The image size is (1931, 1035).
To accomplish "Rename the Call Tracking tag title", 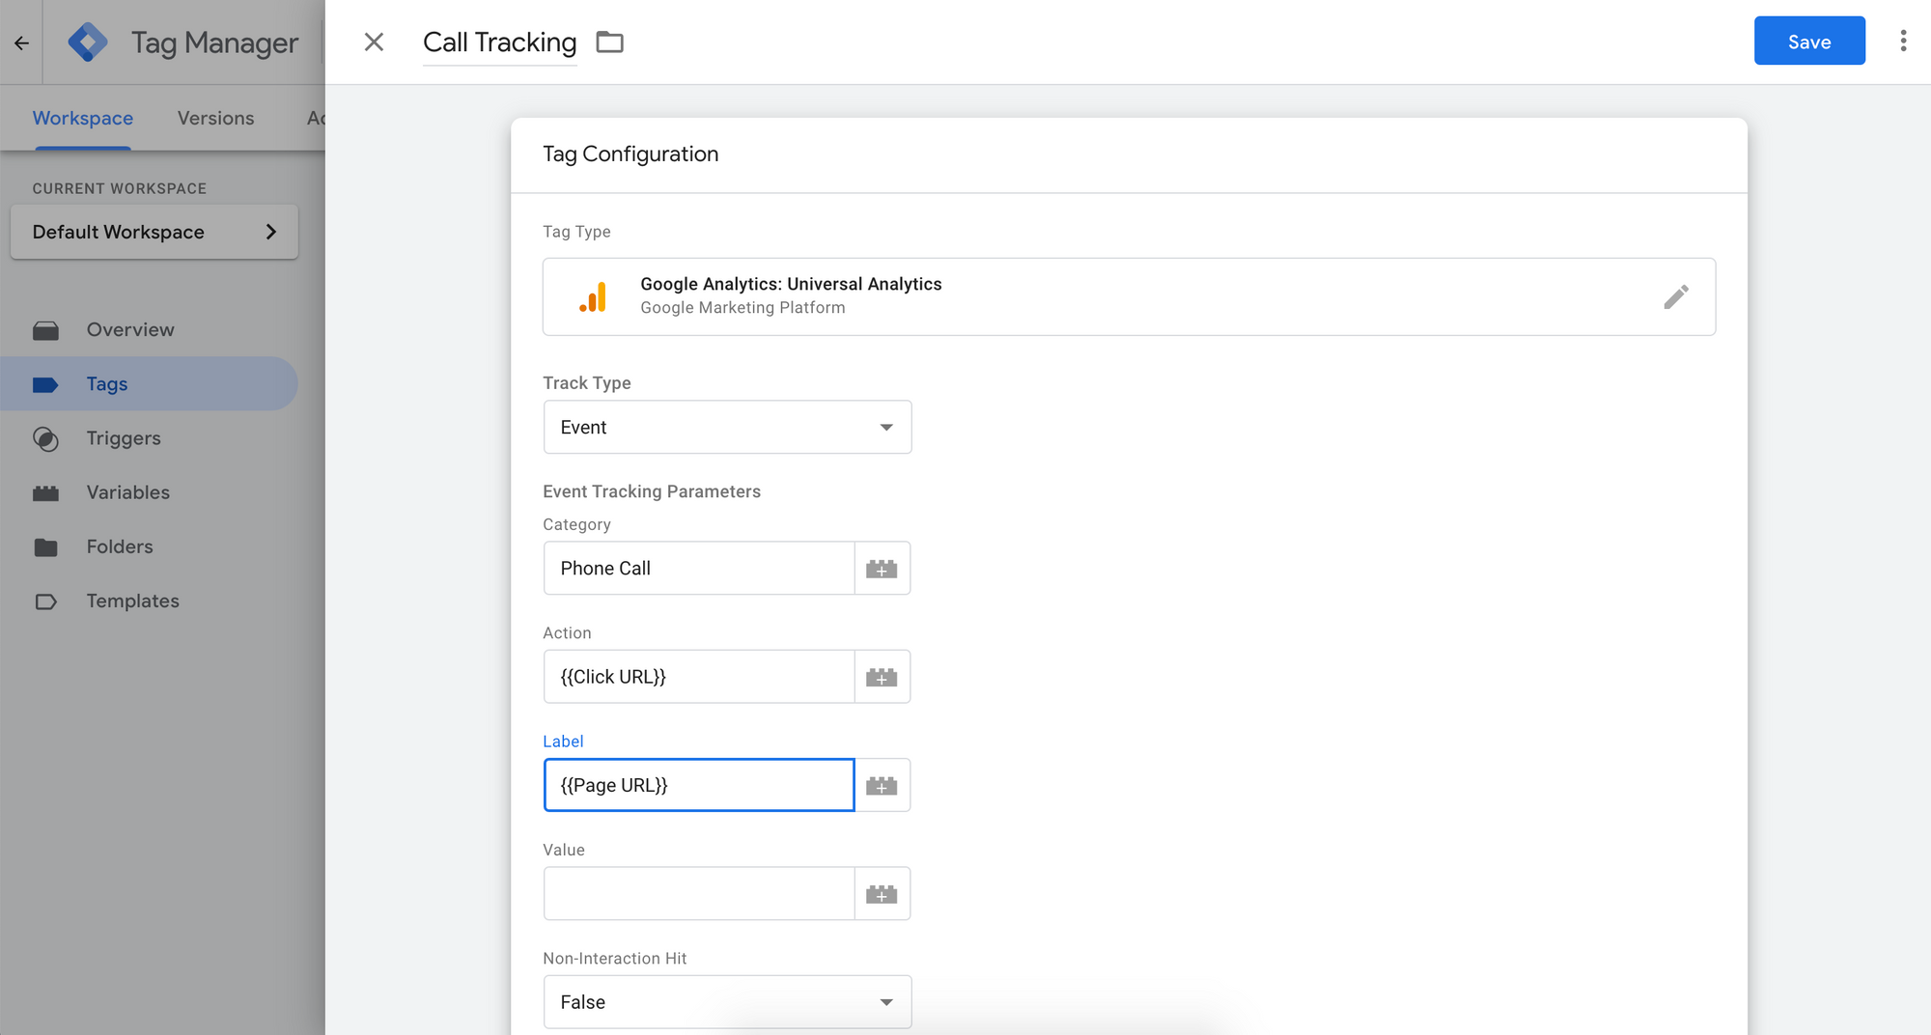I will point(500,42).
